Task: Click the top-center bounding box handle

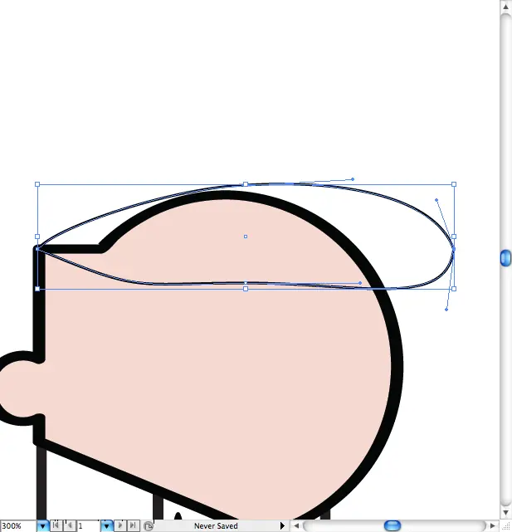Action: click(x=246, y=184)
